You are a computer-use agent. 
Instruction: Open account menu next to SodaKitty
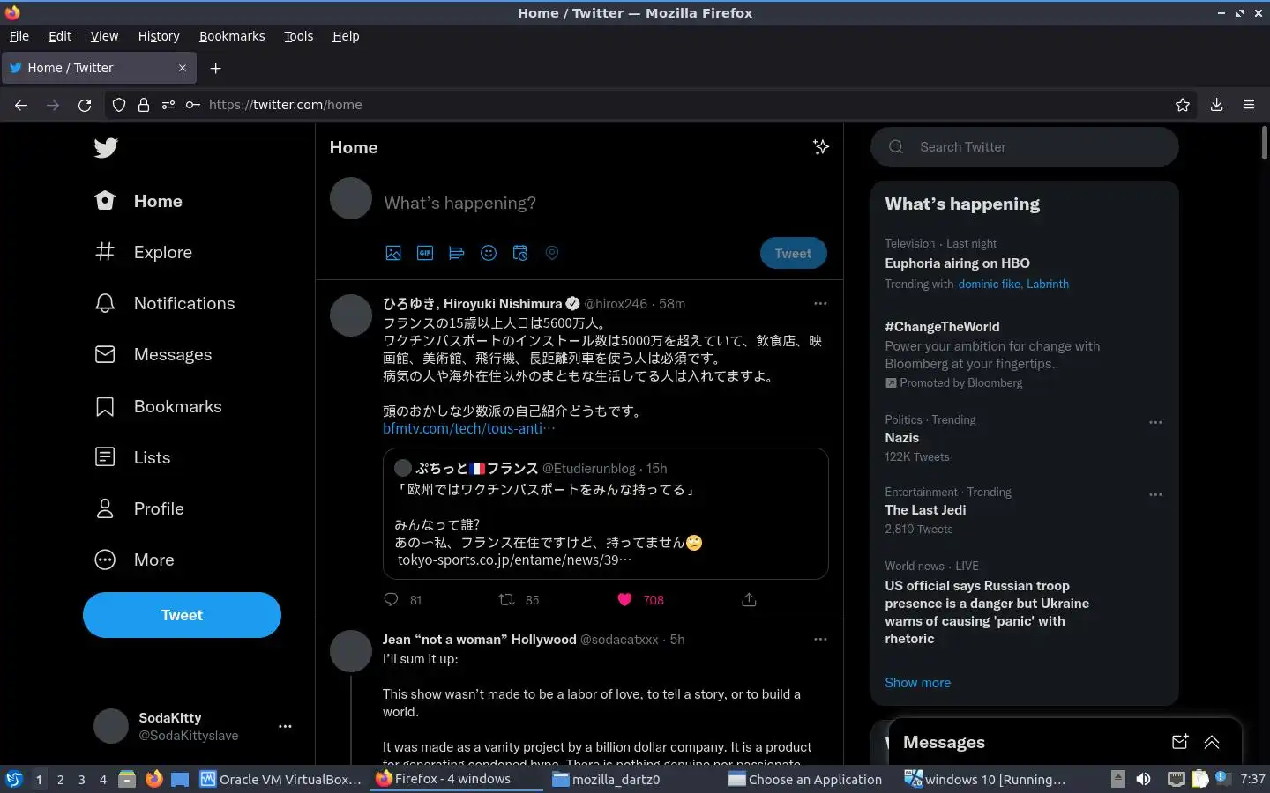(x=285, y=726)
